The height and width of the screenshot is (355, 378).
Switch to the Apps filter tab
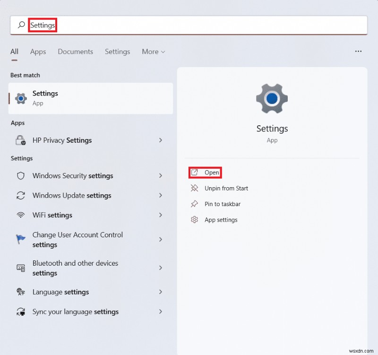pyautogui.click(x=38, y=52)
